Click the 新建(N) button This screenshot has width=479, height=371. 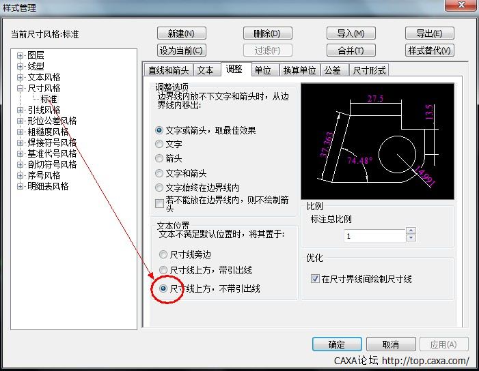click(x=182, y=33)
